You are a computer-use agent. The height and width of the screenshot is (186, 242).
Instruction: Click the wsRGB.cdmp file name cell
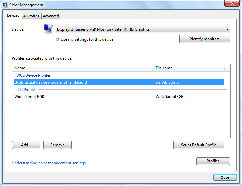(167, 82)
